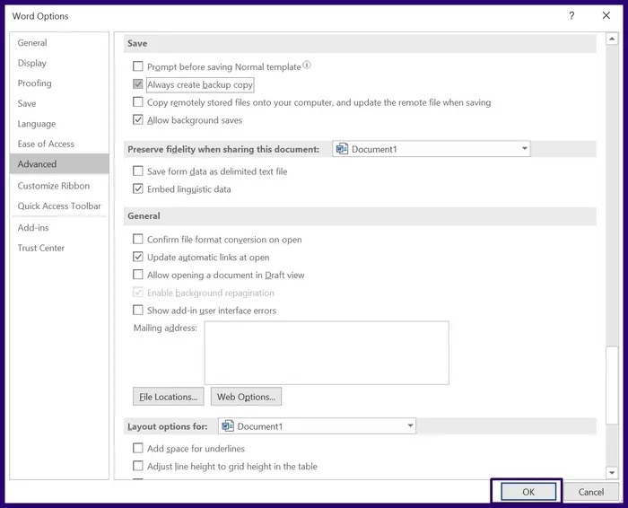Open Web Options dialog
Viewport: 628px width, 508px height.
(246, 397)
